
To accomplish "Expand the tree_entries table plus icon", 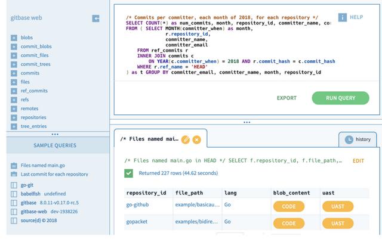I will tap(14, 126).
